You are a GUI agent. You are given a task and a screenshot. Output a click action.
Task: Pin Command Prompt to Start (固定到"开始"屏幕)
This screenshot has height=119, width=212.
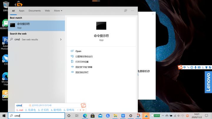(84, 67)
